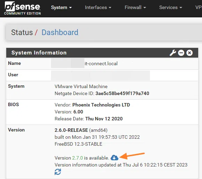Select the it-connect.local hostname text

(x=101, y=63)
